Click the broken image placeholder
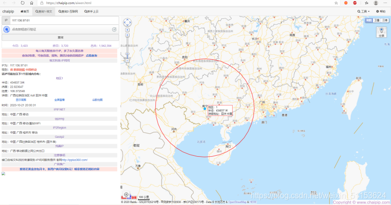The image size is (391, 205). coord(3,174)
